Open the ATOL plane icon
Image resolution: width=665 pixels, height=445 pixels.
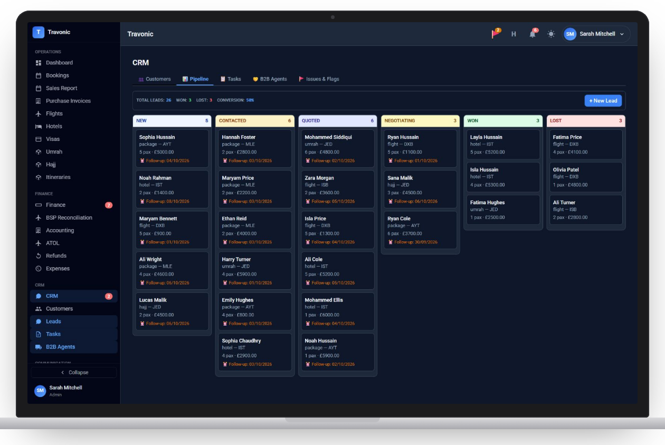tap(39, 243)
